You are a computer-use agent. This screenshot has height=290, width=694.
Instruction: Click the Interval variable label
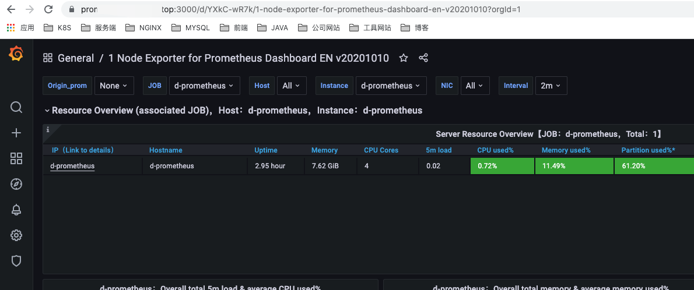click(x=516, y=86)
